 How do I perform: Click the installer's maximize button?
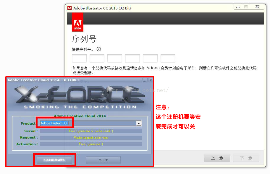point(246,7)
